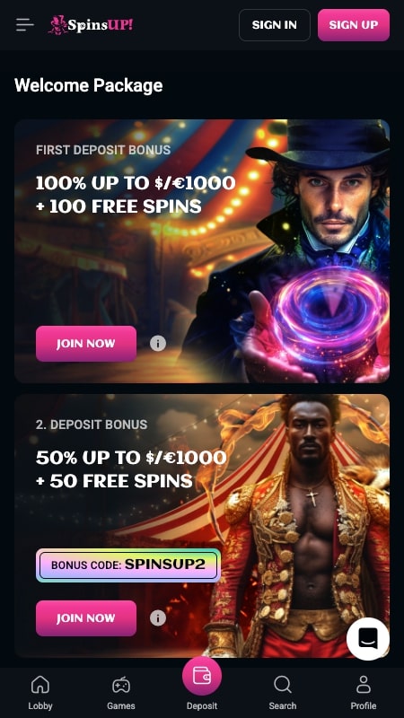Screen dimensions: 404x718
Task: Click the matador image on second bonus card
Action: (303, 527)
